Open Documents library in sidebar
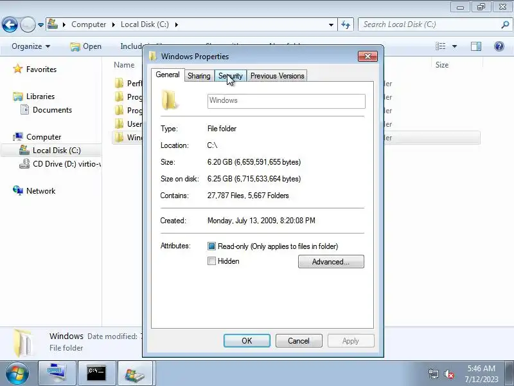514x386 pixels. [x=52, y=110]
